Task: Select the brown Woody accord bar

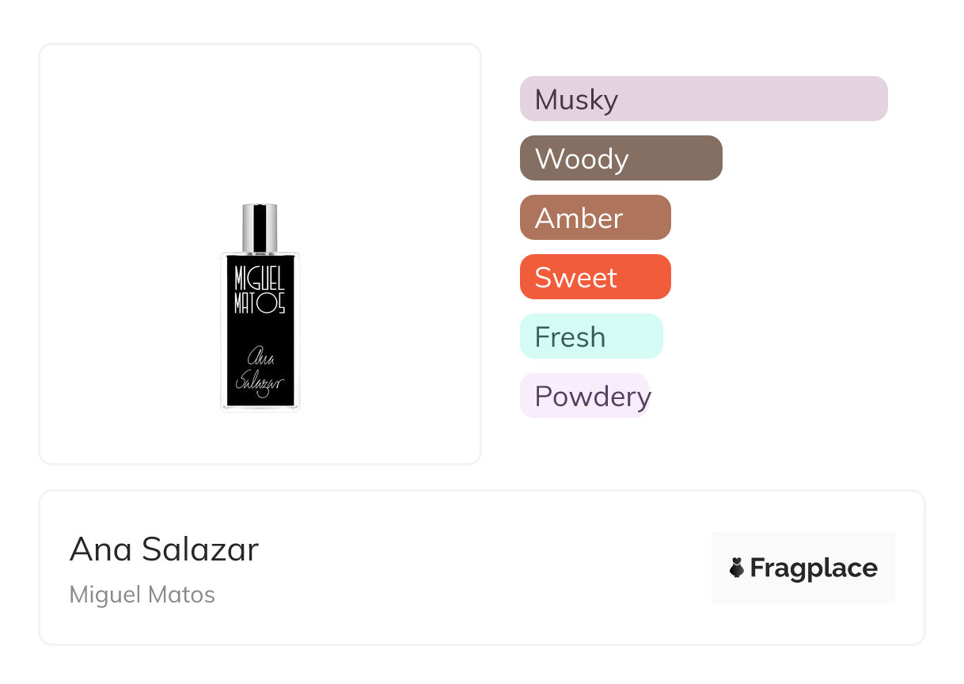Action: click(x=621, y=158)
